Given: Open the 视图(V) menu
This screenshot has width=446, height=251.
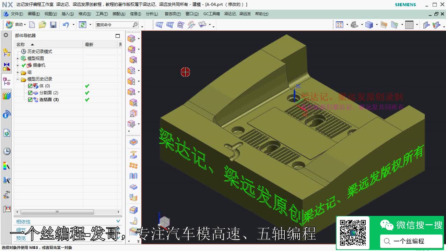Looking at the screenshot, I should [x=51, y=14].
